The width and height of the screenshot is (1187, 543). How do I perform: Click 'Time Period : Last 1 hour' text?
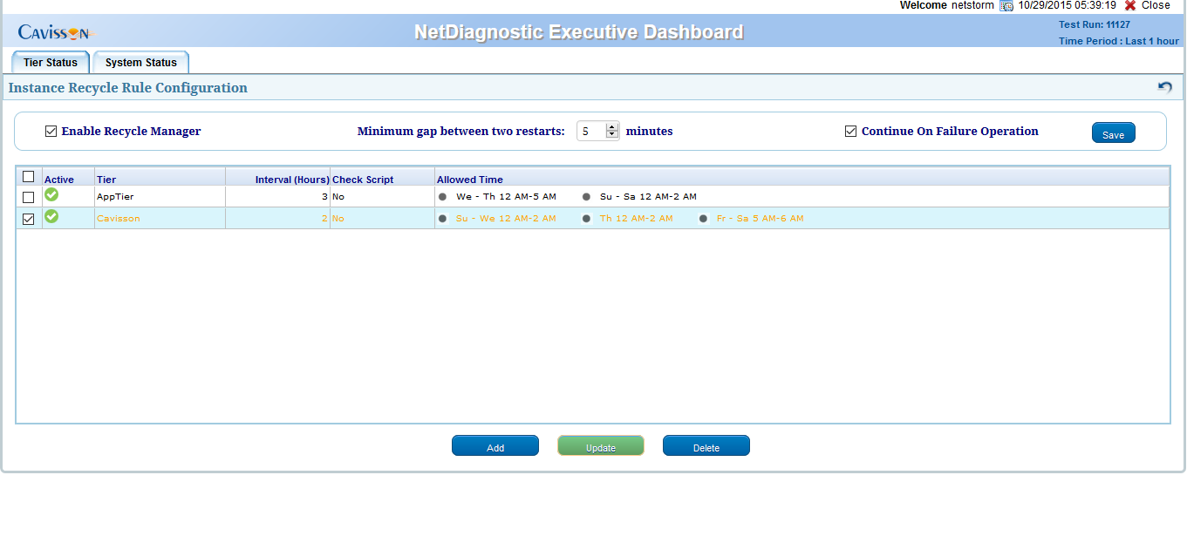(x=1119, y=41)
